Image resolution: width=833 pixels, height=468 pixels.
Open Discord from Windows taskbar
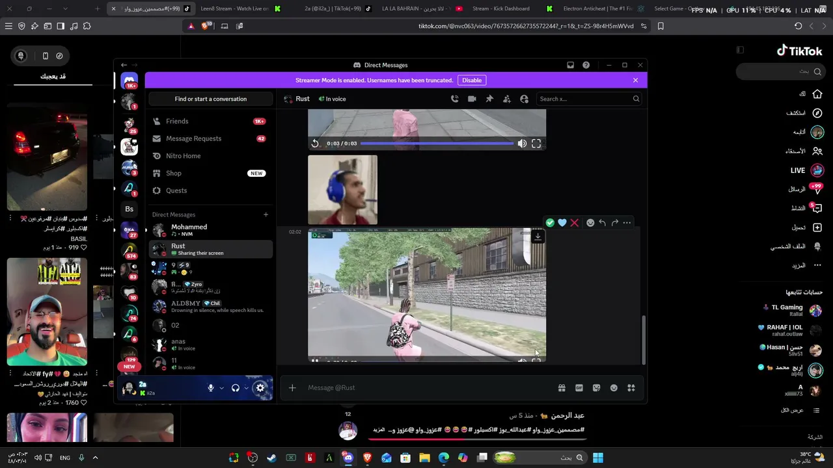348,458
